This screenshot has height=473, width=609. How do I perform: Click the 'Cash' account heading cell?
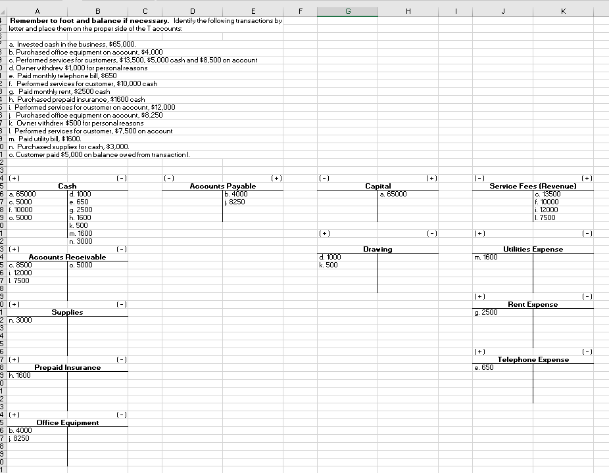[67, 186]
